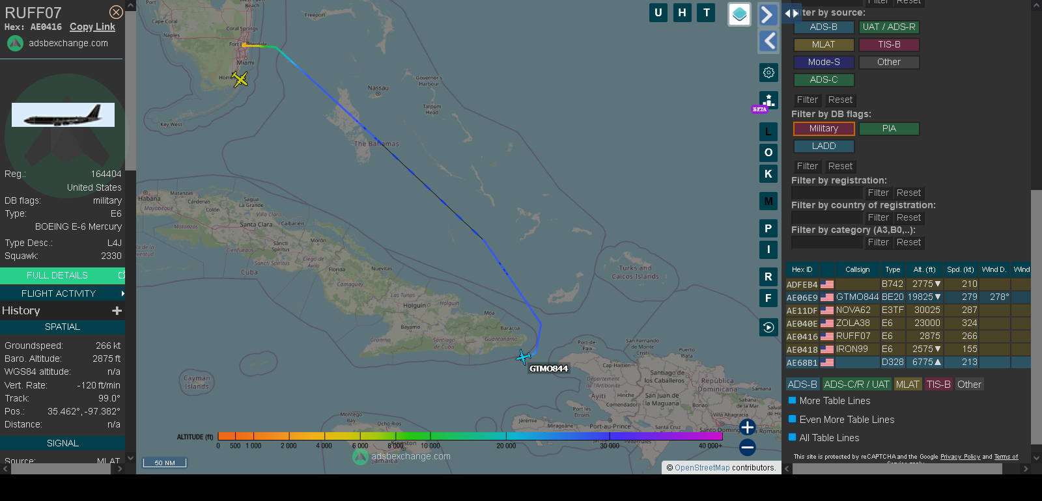Screen dimensions: 1042x501
Task: Toggle MLAT source filter
Action: pos(824,45)
